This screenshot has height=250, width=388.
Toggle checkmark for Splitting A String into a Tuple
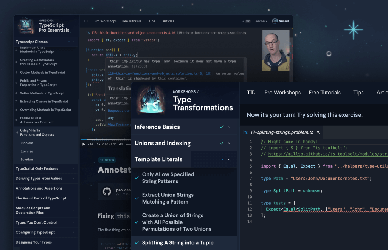coord(137,242)
